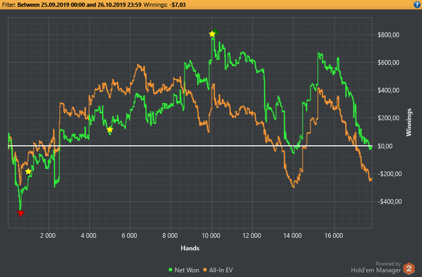Click the 12 000 hands axis label
Image resolution: width=422 pixels, height=277 pixels.
click(252, 235)
